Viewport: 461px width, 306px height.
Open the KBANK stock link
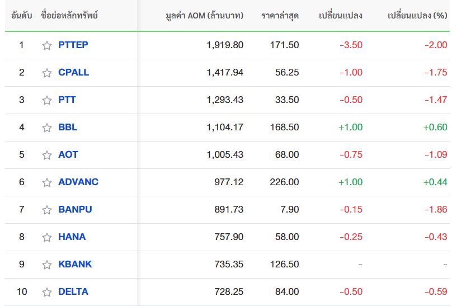(75, 264)
